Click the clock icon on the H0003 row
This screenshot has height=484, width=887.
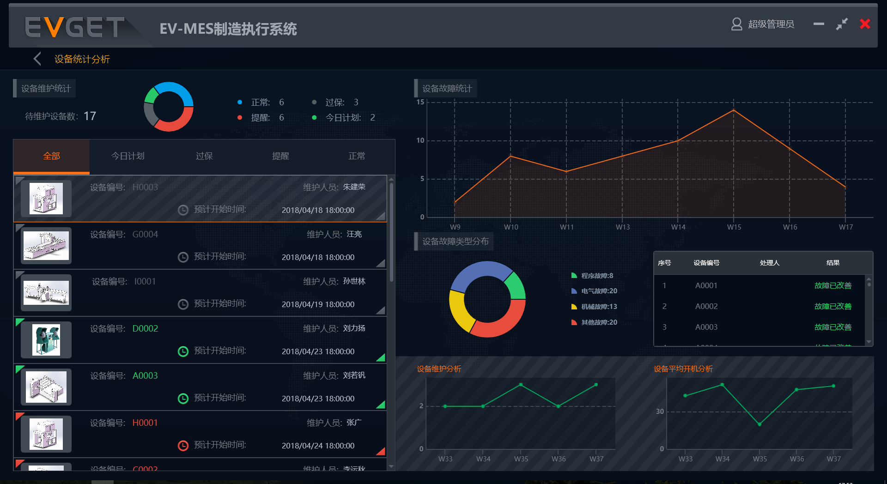[183, 210]
